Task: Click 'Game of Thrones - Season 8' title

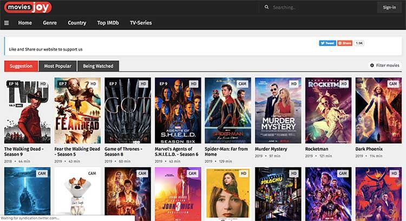Action: pos(123,151)
